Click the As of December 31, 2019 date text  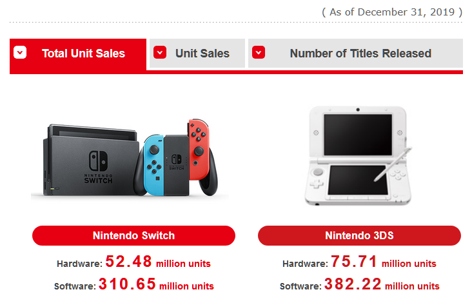coord(392,12)
